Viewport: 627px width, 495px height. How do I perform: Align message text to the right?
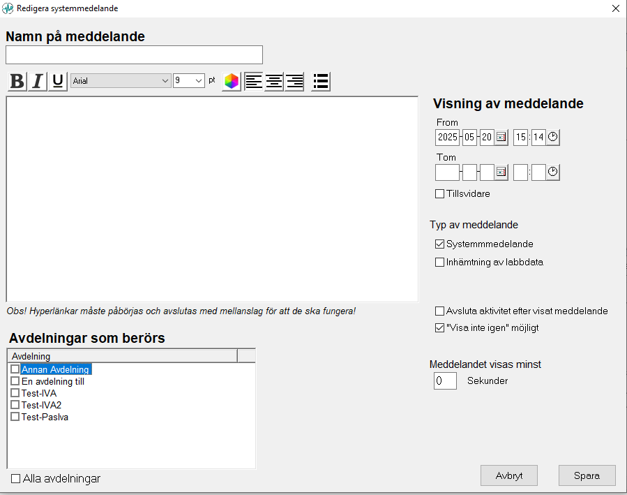click(x=294, y=82)
